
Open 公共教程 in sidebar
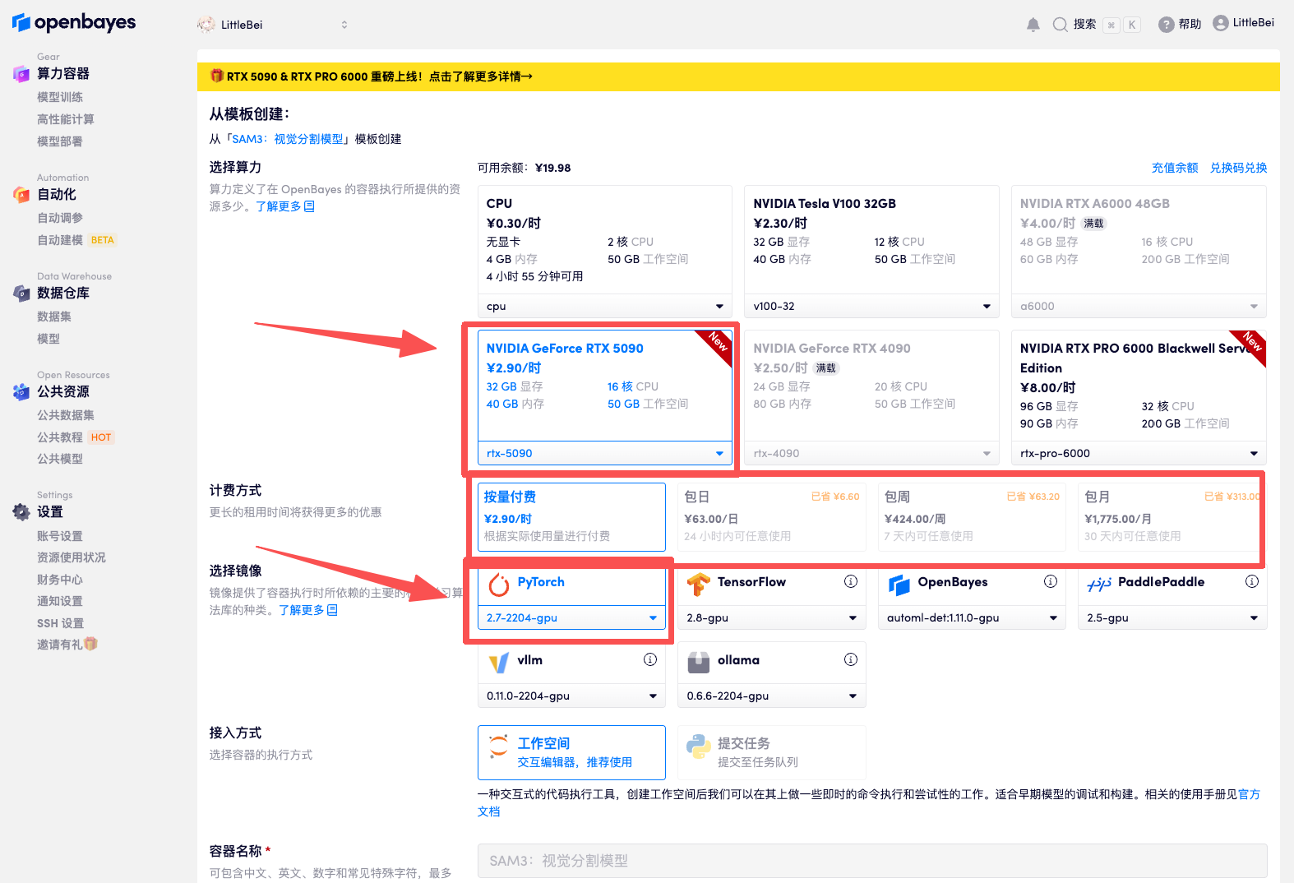60,437
